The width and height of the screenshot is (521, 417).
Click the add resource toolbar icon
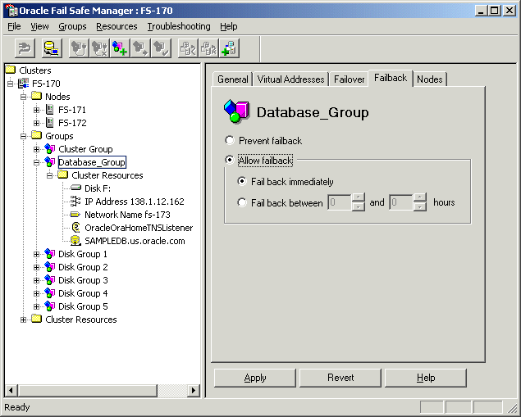click(229, 48)
